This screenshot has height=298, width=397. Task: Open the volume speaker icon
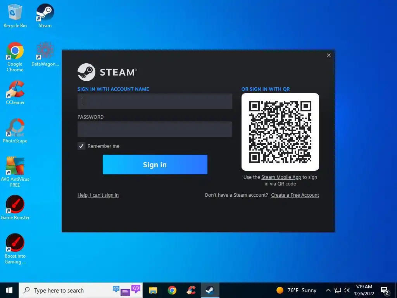point(347,290)
